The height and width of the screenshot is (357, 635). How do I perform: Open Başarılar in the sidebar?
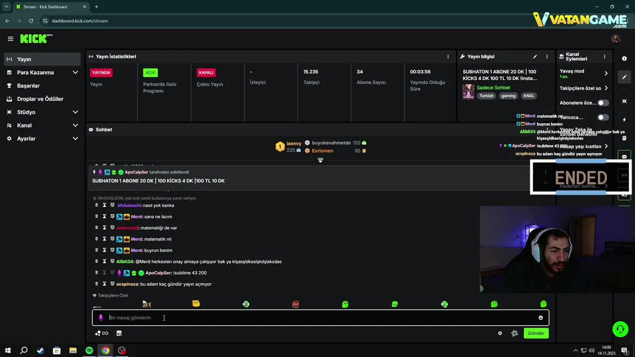click(42, 86)
